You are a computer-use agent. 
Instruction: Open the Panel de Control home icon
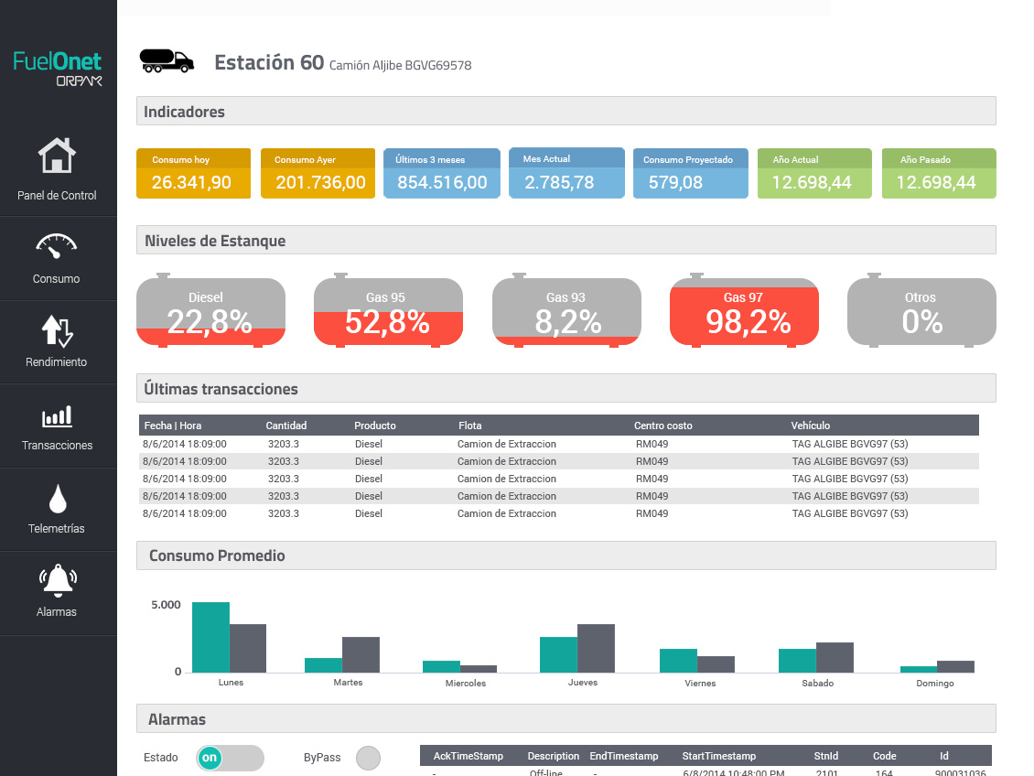57,156
